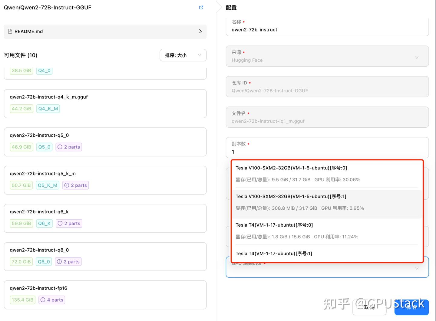Select the qwen2-72b-instruct-q6_k file

coord(105,218)
